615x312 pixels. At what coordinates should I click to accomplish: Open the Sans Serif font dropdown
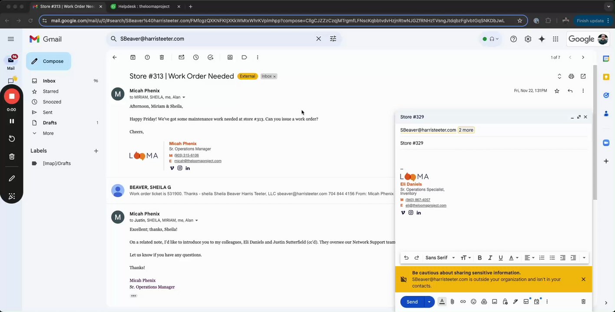coord(440,258)
